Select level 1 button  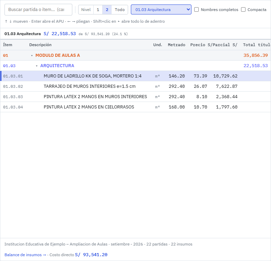click(x=98, y=10)
